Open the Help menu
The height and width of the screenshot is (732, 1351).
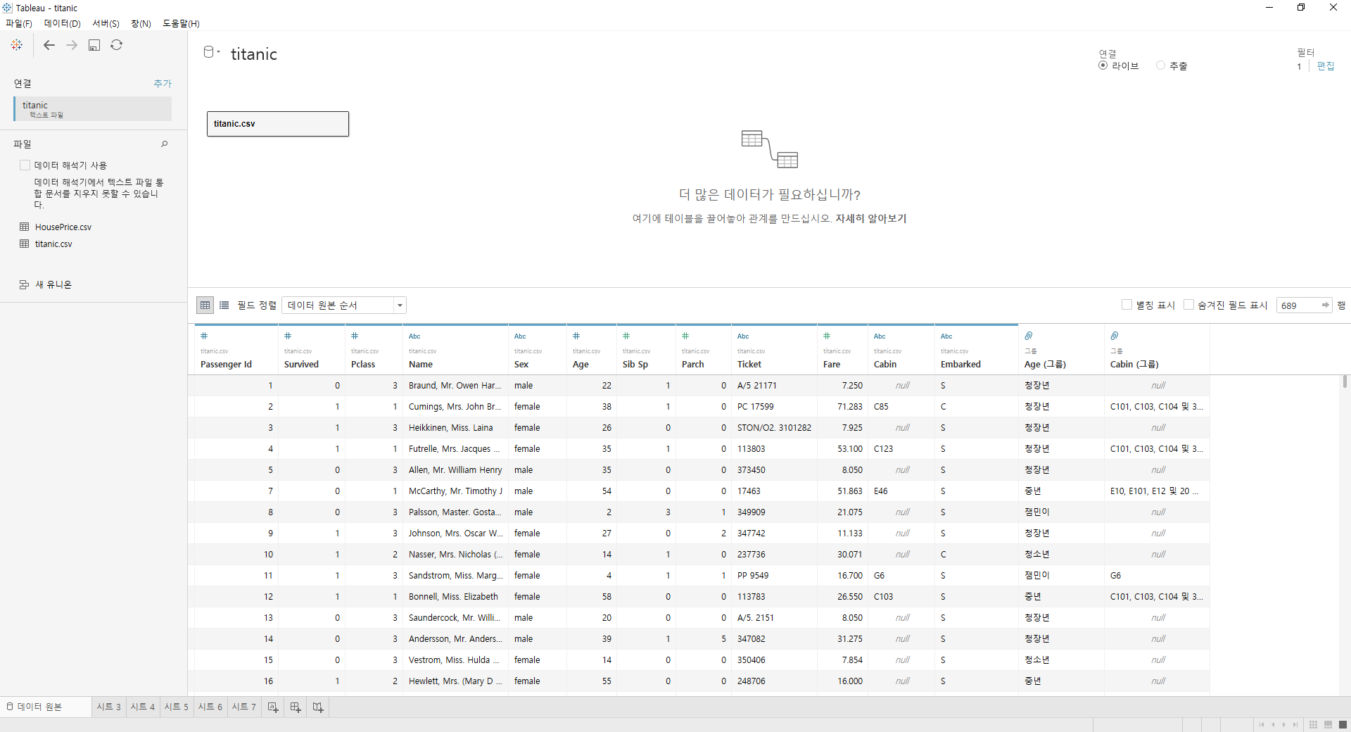coord(181,23)
